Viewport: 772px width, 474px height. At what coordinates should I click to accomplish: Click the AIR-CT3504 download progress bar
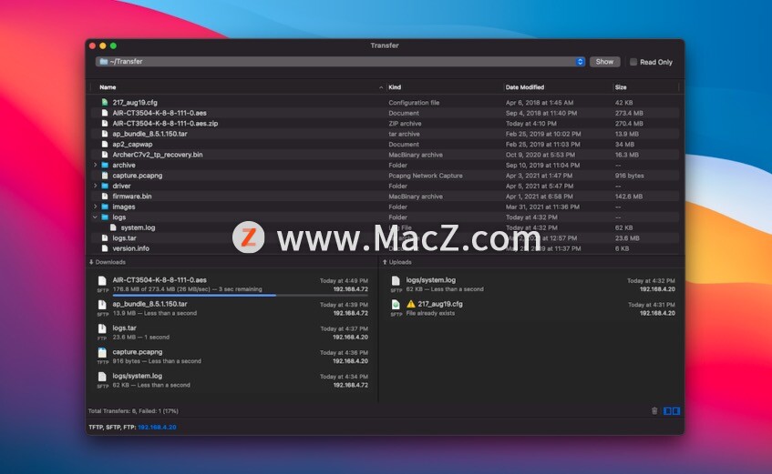241,296
